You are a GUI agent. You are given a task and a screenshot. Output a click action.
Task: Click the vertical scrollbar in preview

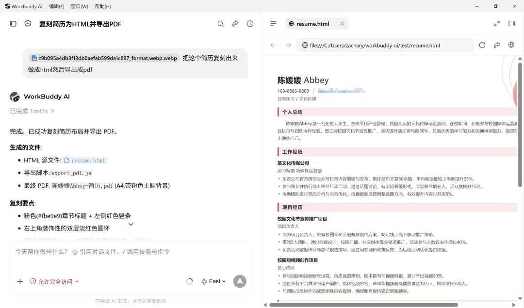click(520, 124)
